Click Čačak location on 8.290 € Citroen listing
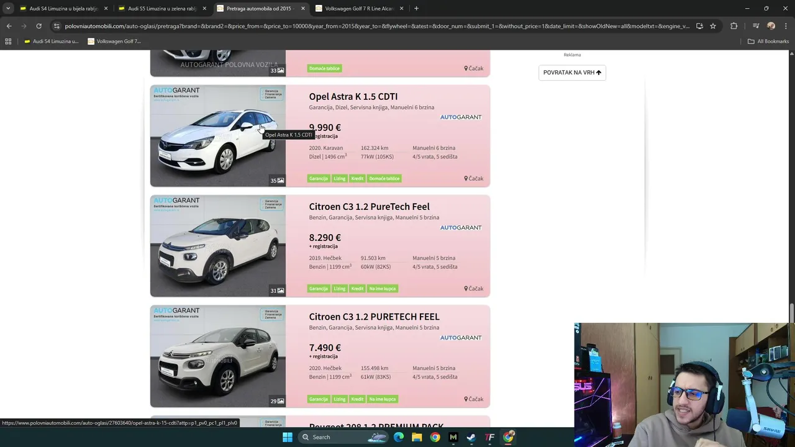Viewport: 795px width, 447px height. [x=474, y=289]
